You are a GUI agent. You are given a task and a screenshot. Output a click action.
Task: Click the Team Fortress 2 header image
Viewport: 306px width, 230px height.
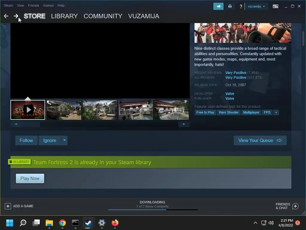coord(243,33)
